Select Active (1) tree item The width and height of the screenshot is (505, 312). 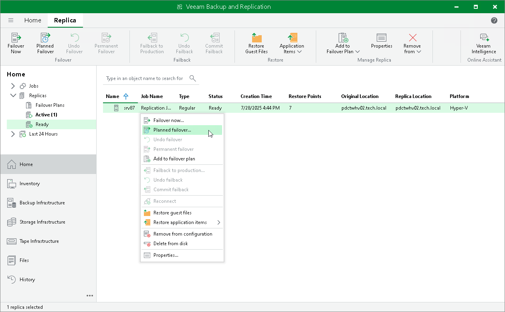click(x=46, y=115)
